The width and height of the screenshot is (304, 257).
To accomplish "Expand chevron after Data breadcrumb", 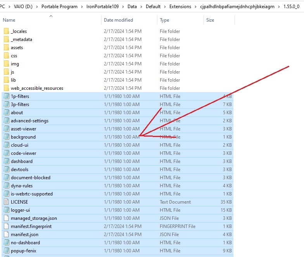I will coord(141,7).
